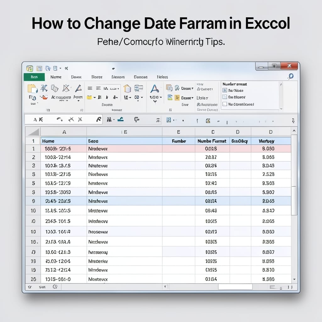Viewport: 322px width, 322px height.
Task: Click the paint roller icon in the lower toolbar
Action: pos(136,119)
